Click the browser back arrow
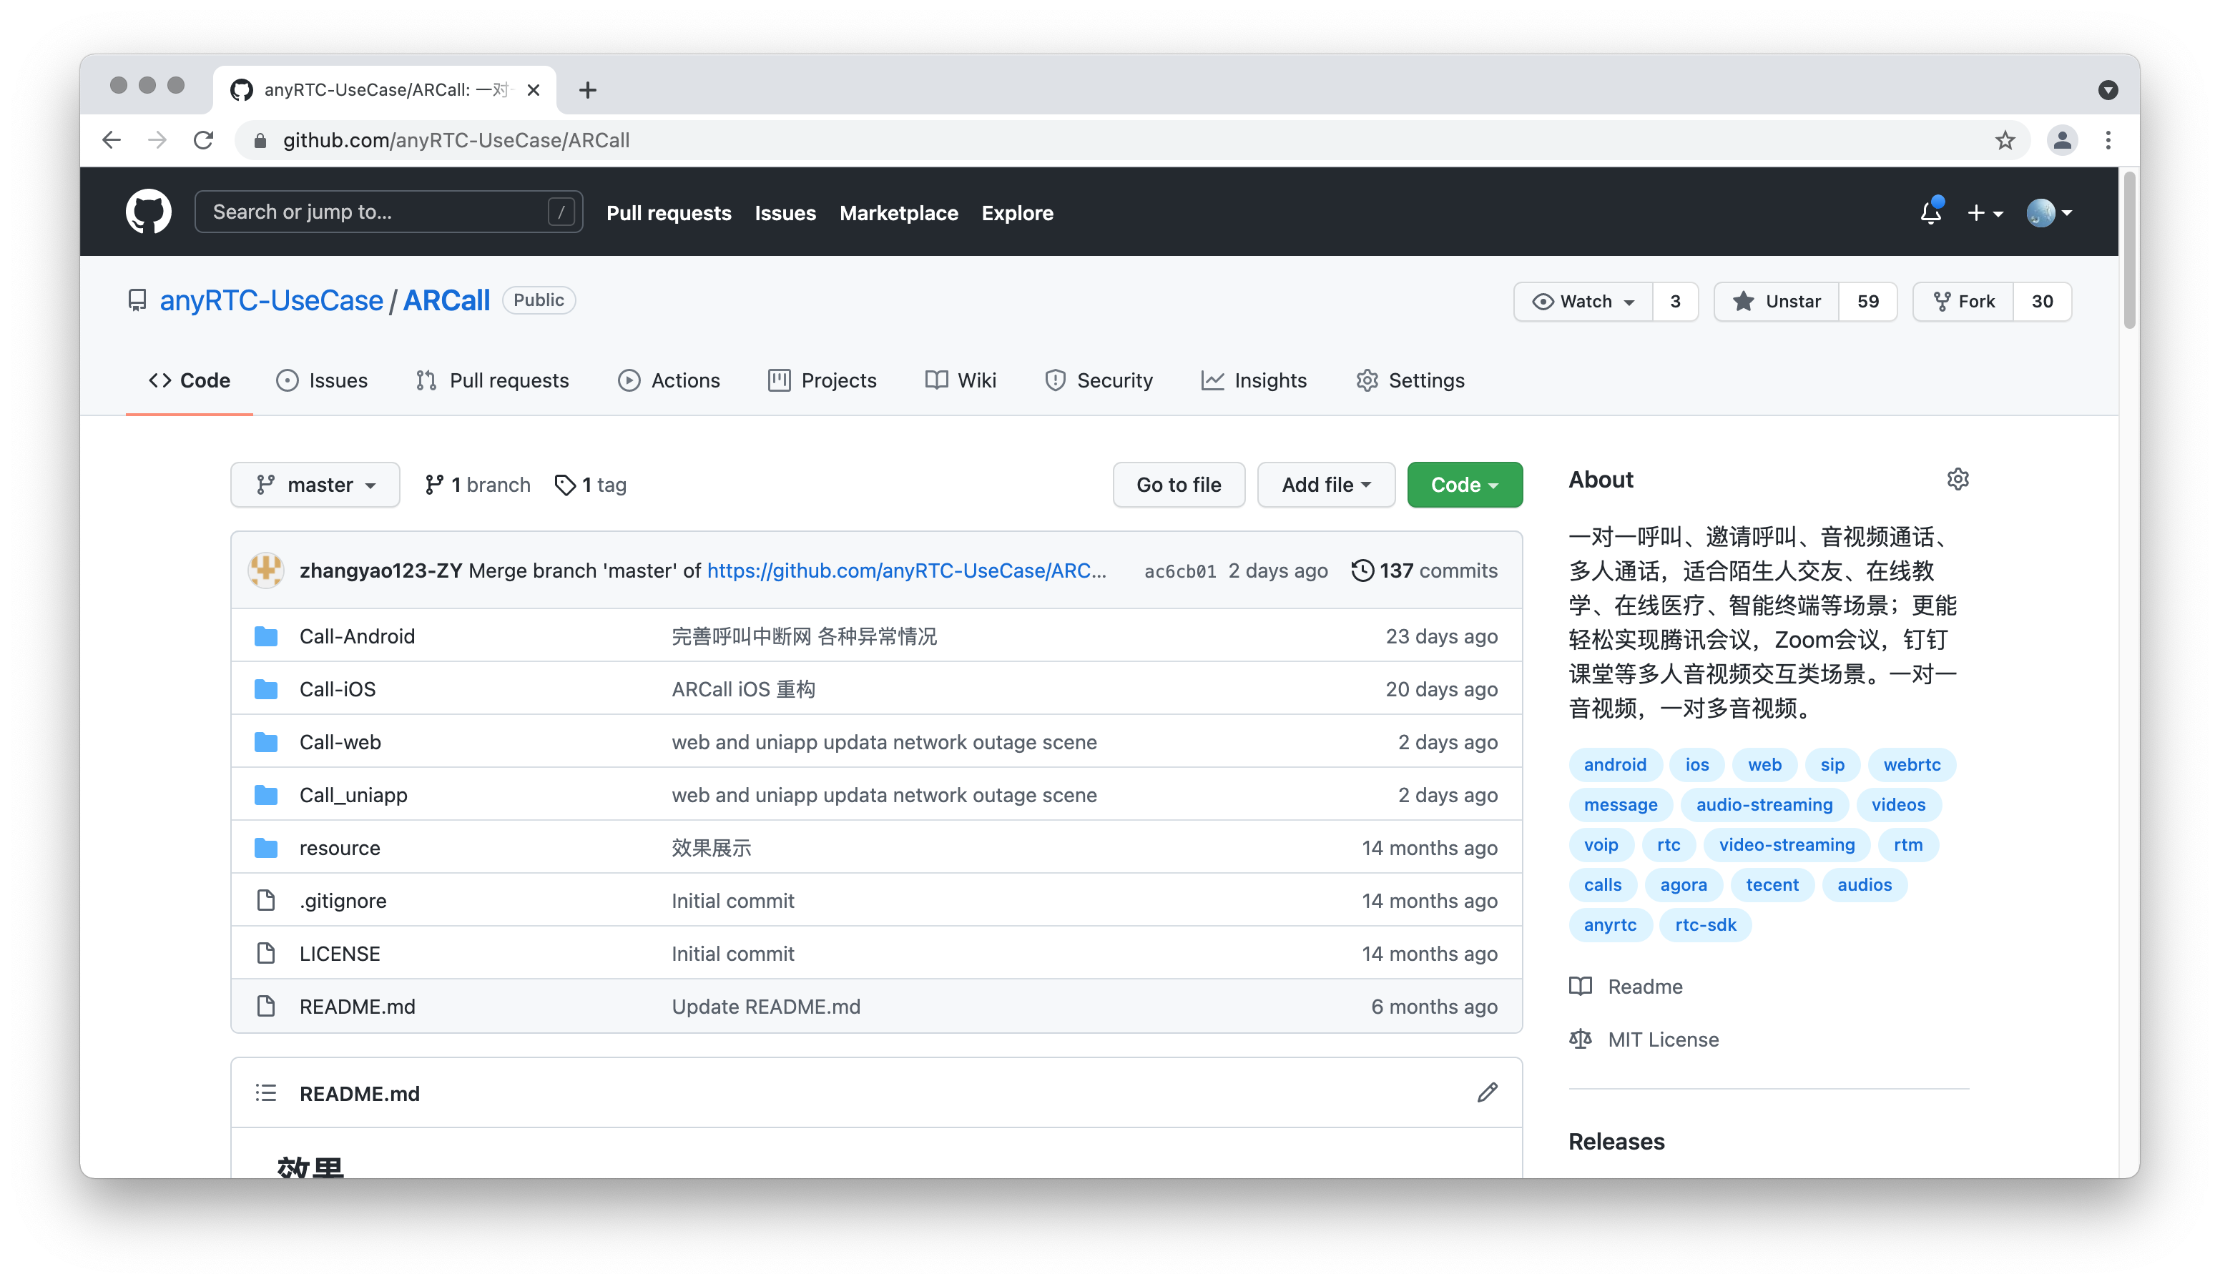This screenshot has height=1284, width=2220. coord(111,140)
